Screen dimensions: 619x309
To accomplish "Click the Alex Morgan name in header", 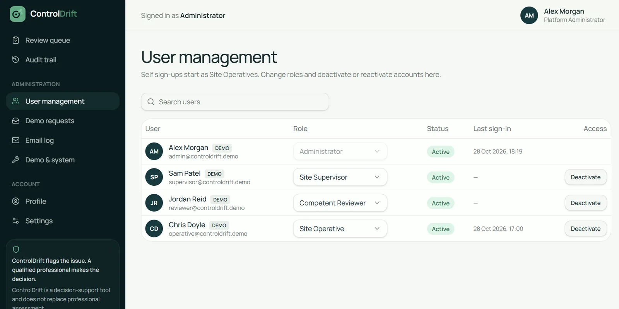I will point(564,11).
